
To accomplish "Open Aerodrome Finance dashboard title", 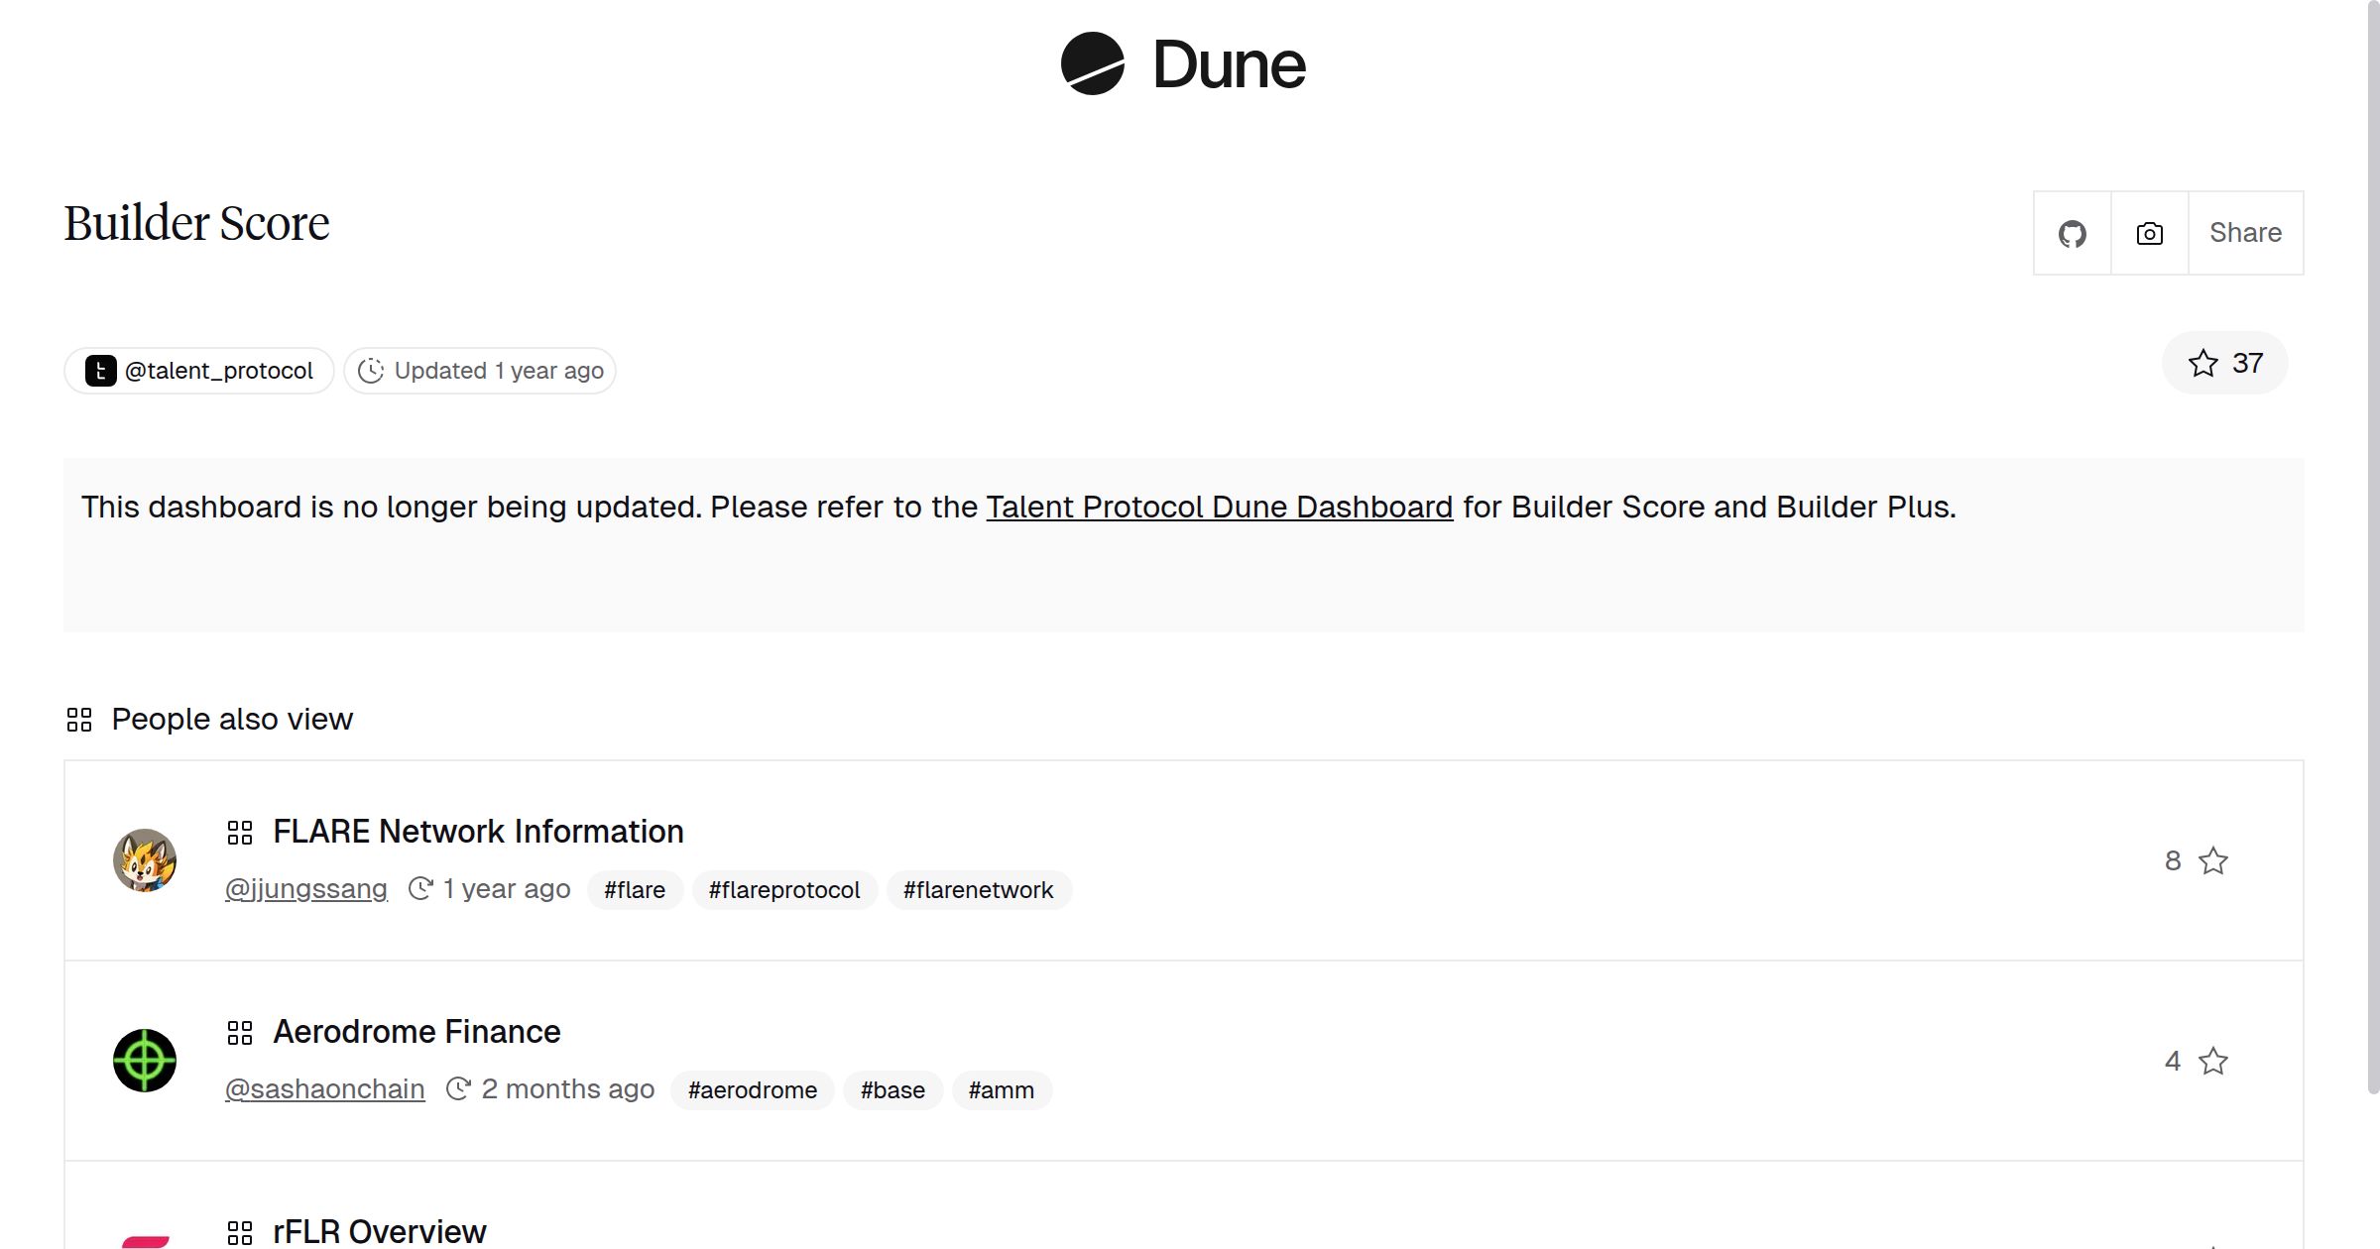I will 416,1031.
